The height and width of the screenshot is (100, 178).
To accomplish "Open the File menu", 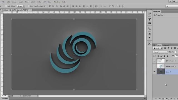I will pyautogui.click(x=3, y=2).
